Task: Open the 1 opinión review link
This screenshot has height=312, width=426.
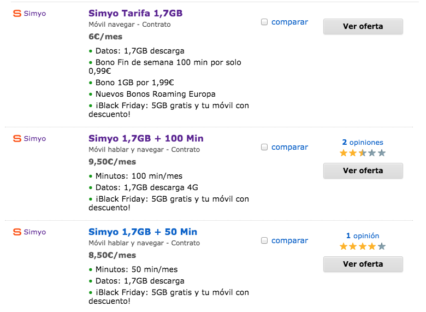Action: pyautogui.click(x=363, y=236)
